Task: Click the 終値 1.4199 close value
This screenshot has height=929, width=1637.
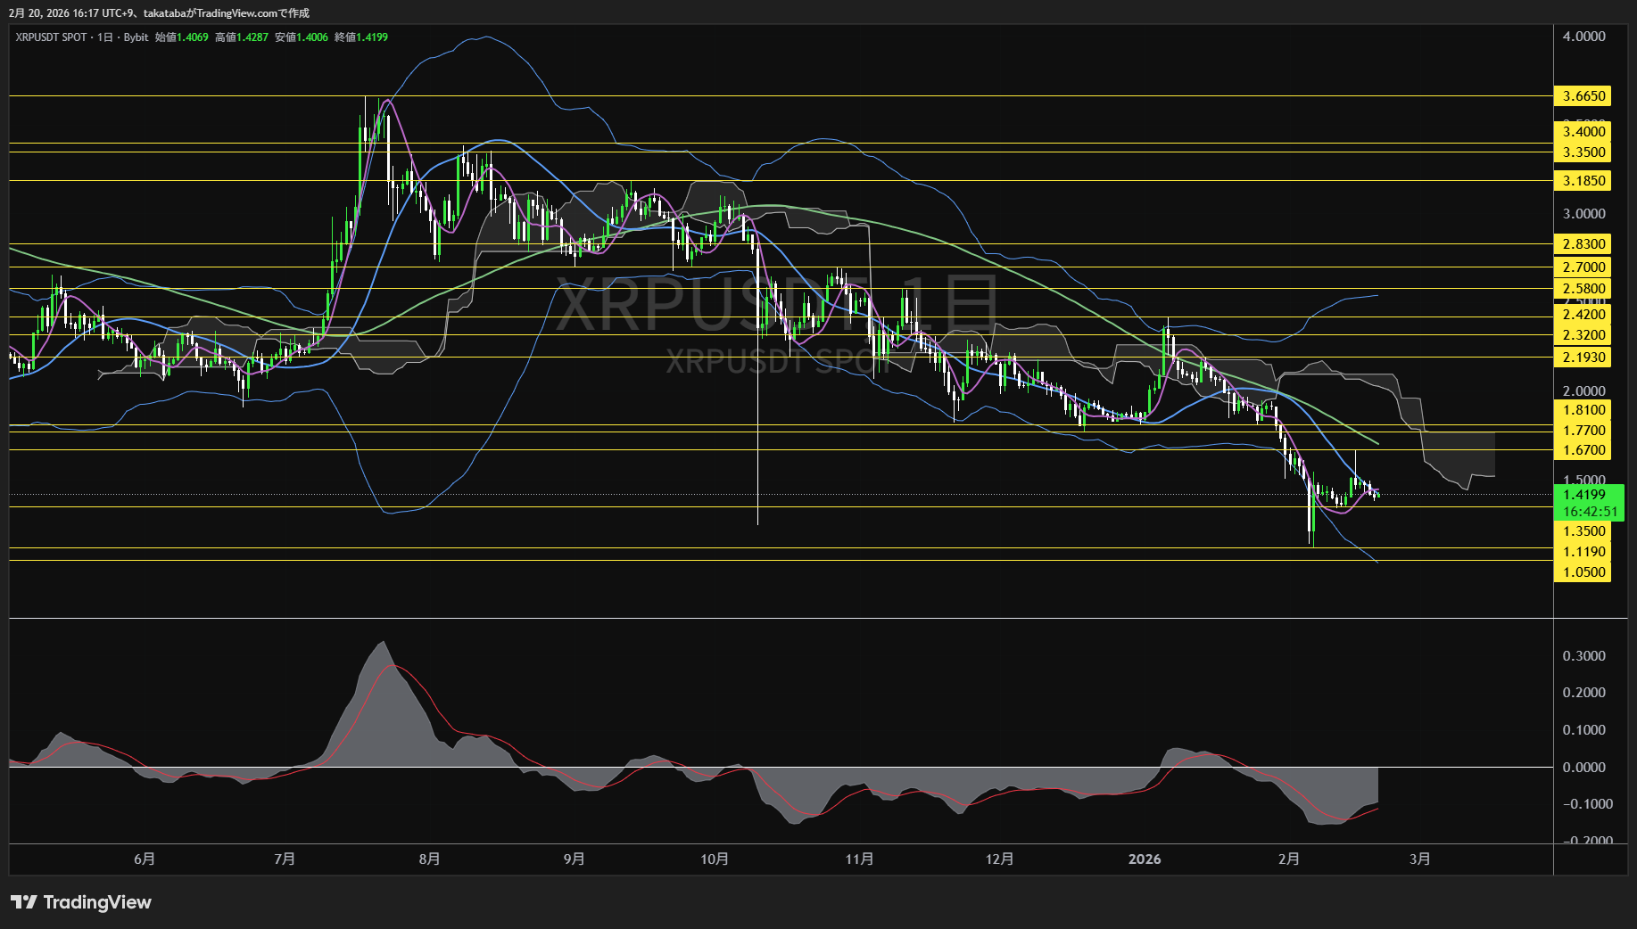Action: tap(361, 37)
